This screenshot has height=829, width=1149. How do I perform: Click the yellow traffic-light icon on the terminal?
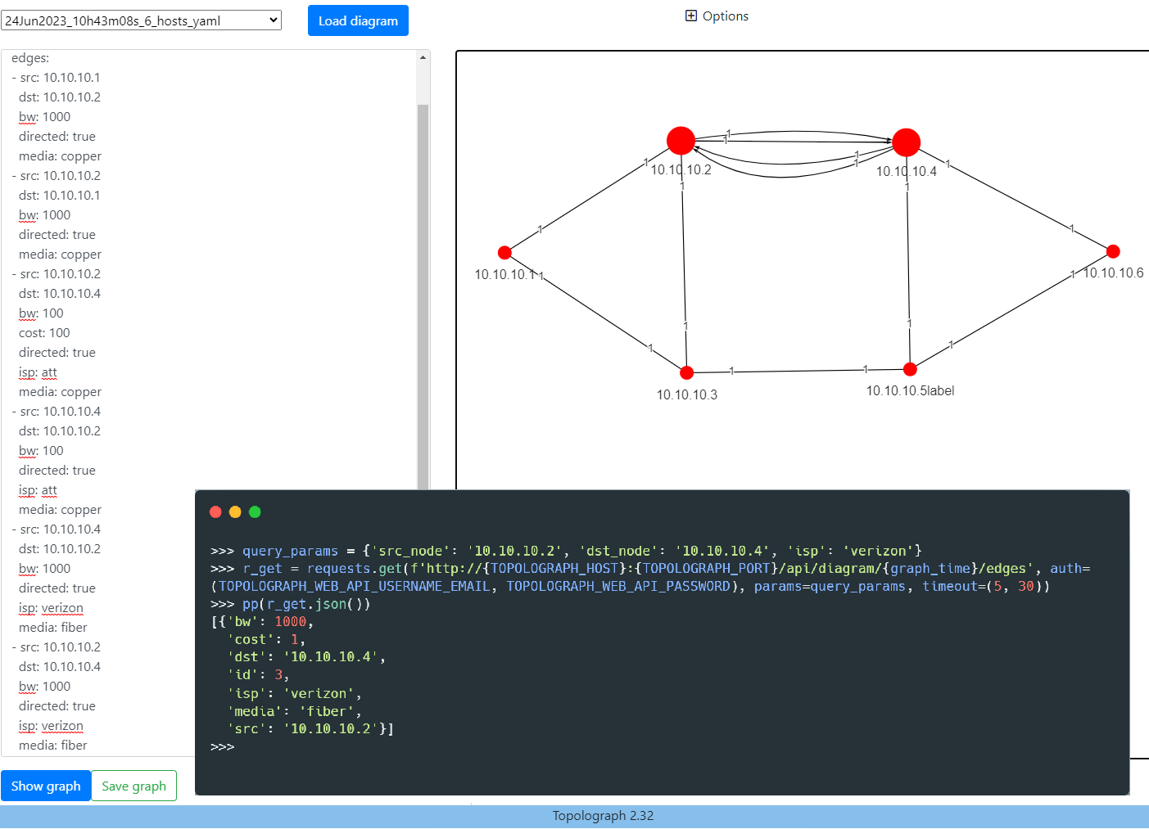(x=235, y=511)
